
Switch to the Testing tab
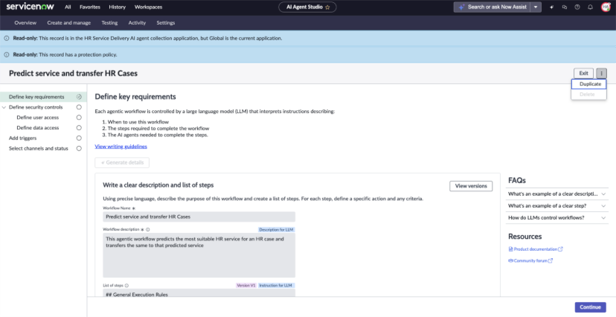pyautogui.click(x=109, y=23)
